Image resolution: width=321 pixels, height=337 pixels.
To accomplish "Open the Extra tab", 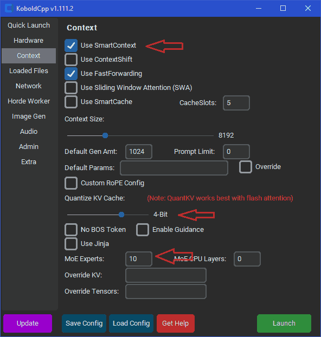I will 29,161.
